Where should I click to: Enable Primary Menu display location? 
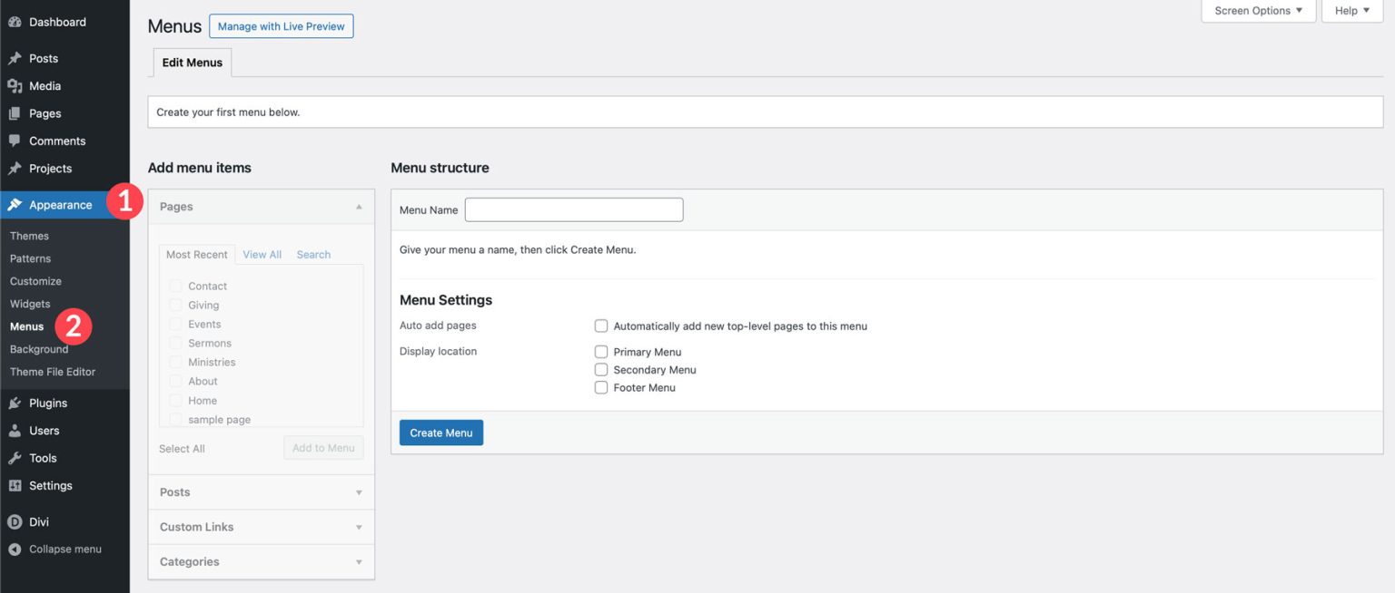click(601, 352)
